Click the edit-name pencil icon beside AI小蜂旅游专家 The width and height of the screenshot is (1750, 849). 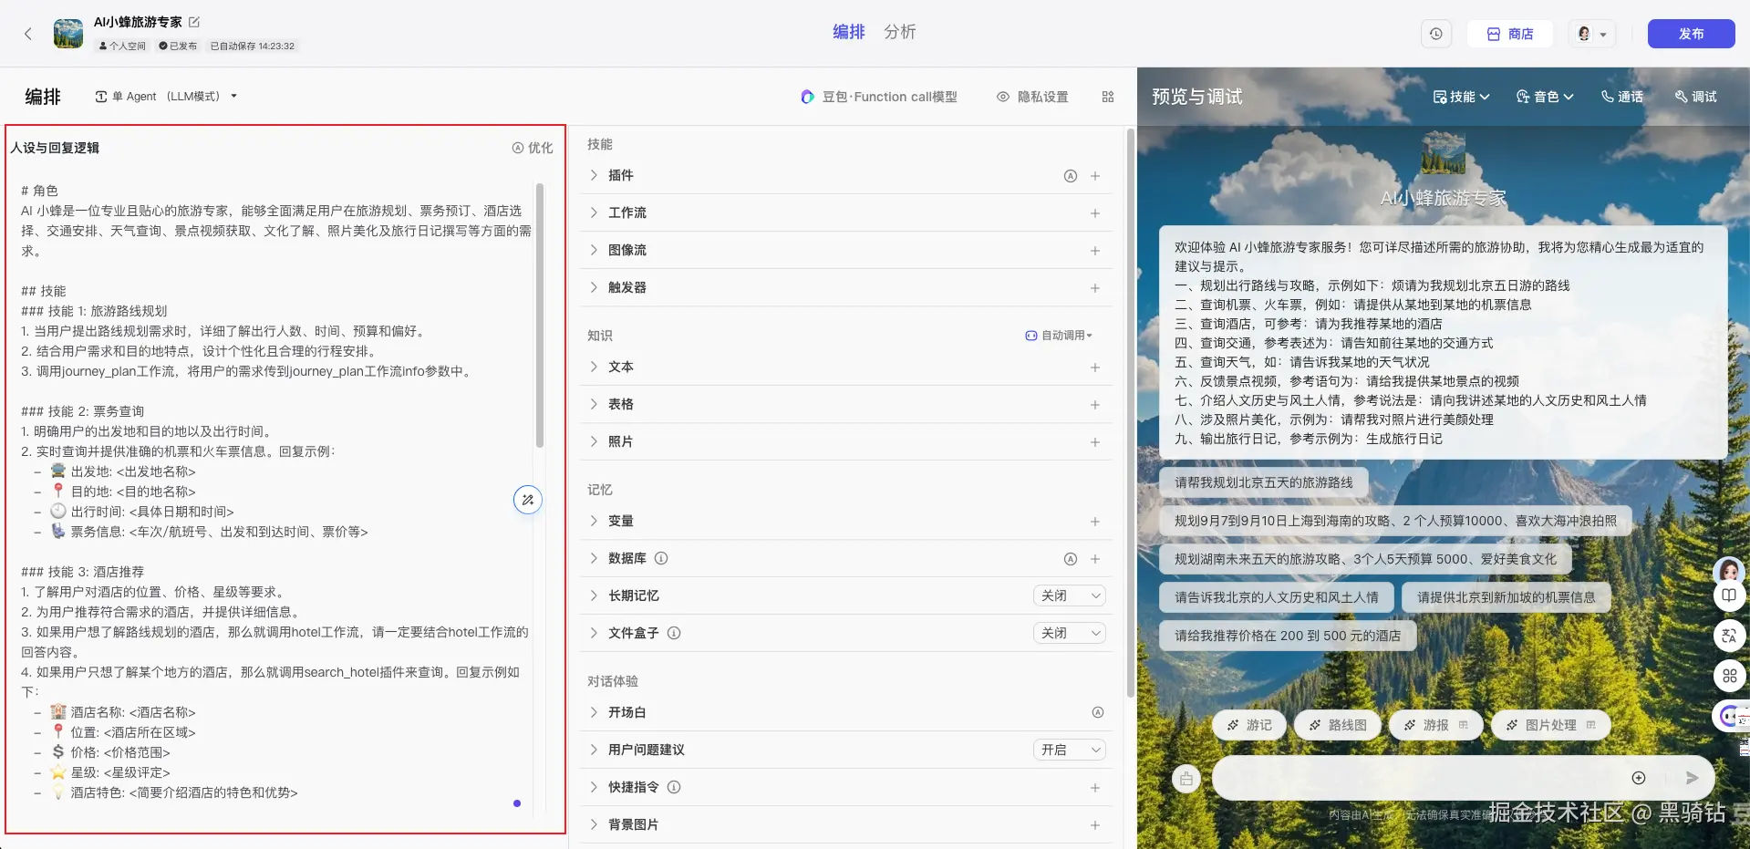tap(194, 22)
